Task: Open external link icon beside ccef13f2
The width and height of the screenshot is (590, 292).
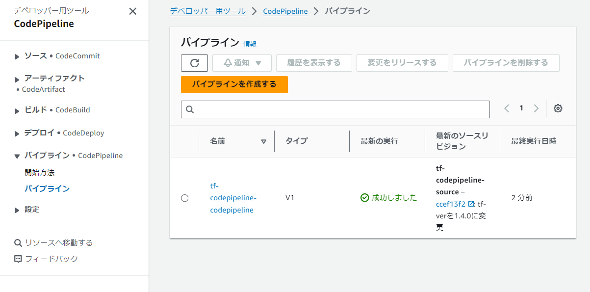Action: click(471, 204)
